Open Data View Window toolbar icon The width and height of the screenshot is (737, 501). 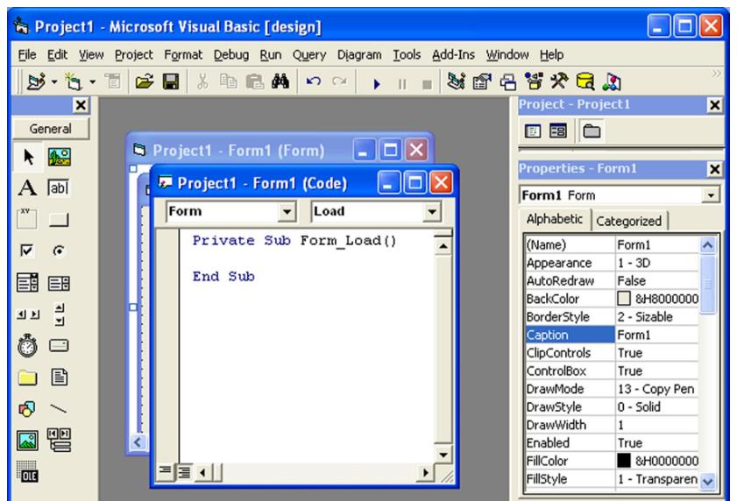pyautogui.click(x=585, y=81)
